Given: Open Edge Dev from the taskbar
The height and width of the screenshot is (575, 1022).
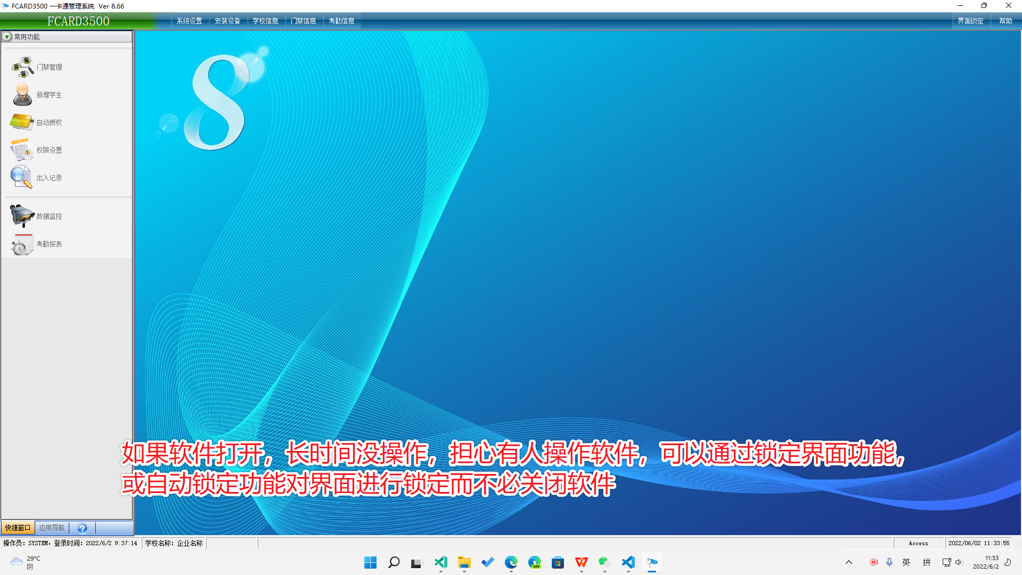Looking at the screenshot, I should point(534,562).
